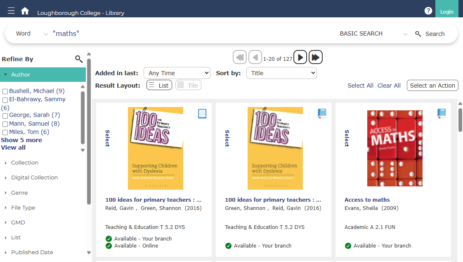Click the magnifier icon beside Refine By
The height and width of the screenshot is (262, 463).
click(x=79, y=59)
